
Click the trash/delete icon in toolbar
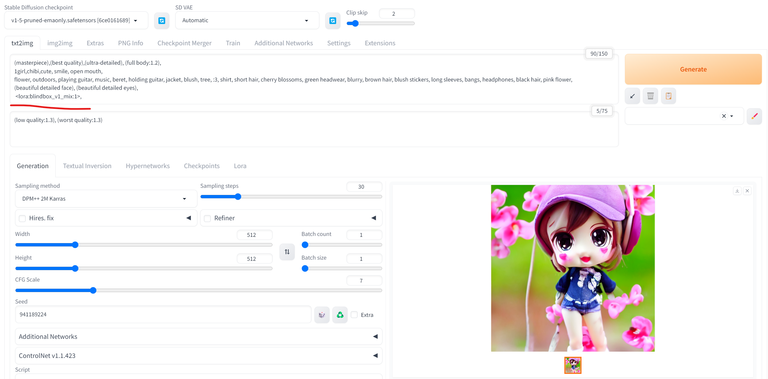pos(650,96)
